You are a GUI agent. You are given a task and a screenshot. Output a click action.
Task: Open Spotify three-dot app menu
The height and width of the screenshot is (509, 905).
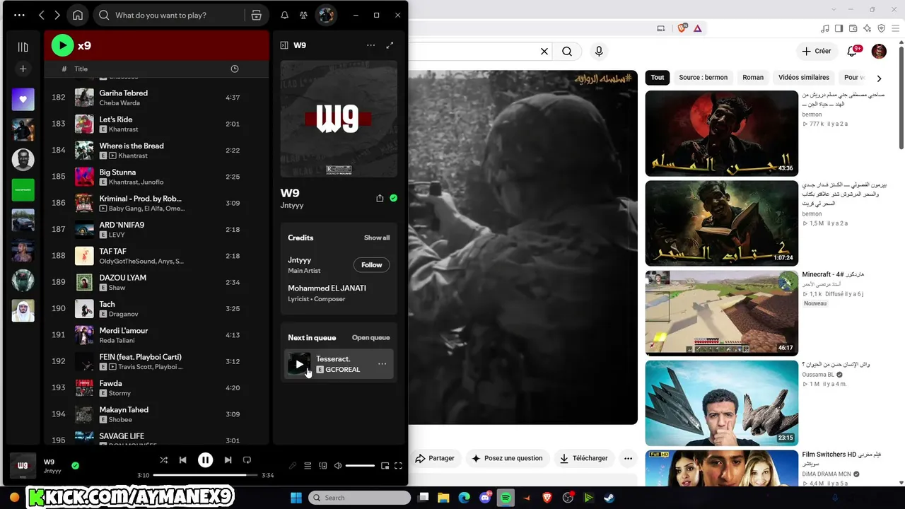pyautogui.click(x=19, y=15)
